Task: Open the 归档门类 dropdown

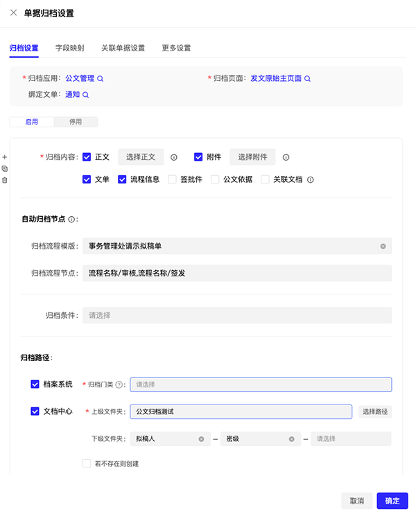Action: pyautogui.click(x=261, y=384)
